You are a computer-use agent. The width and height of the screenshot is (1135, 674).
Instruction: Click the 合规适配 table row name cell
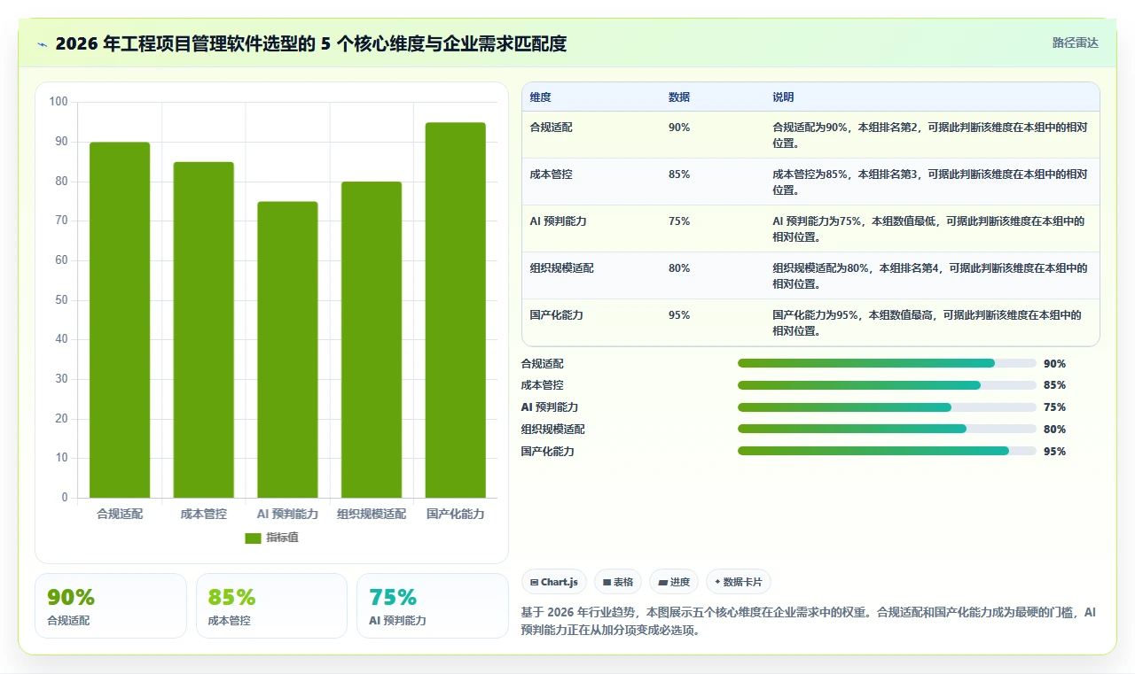pyautogui.click(x=552, y=128)
